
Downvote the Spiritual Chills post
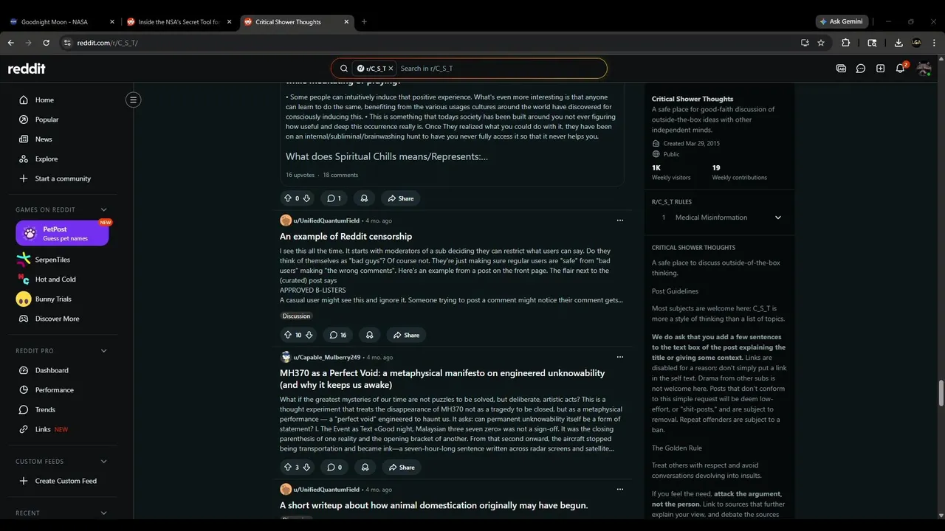click(306, 198)
